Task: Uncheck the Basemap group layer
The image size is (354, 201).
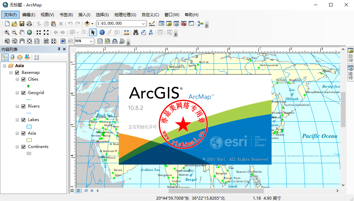Action: pos(17,73)
